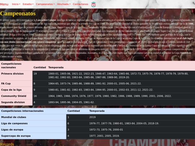Click the FA Cup seasons starting 1964-65
The image size is (195, 146).
pos(95,84)
